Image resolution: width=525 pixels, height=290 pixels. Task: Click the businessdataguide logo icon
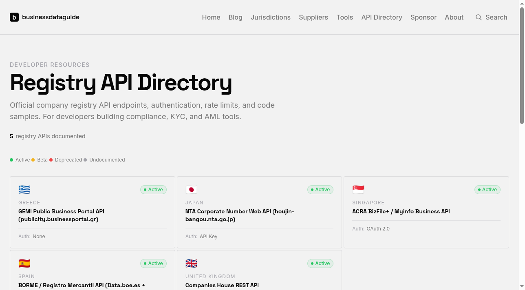14,17
